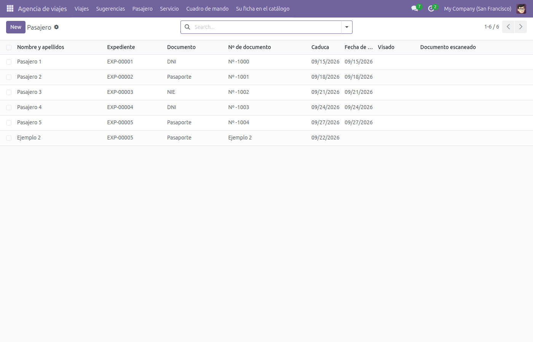Sort by Documento column header

(181, 47)
